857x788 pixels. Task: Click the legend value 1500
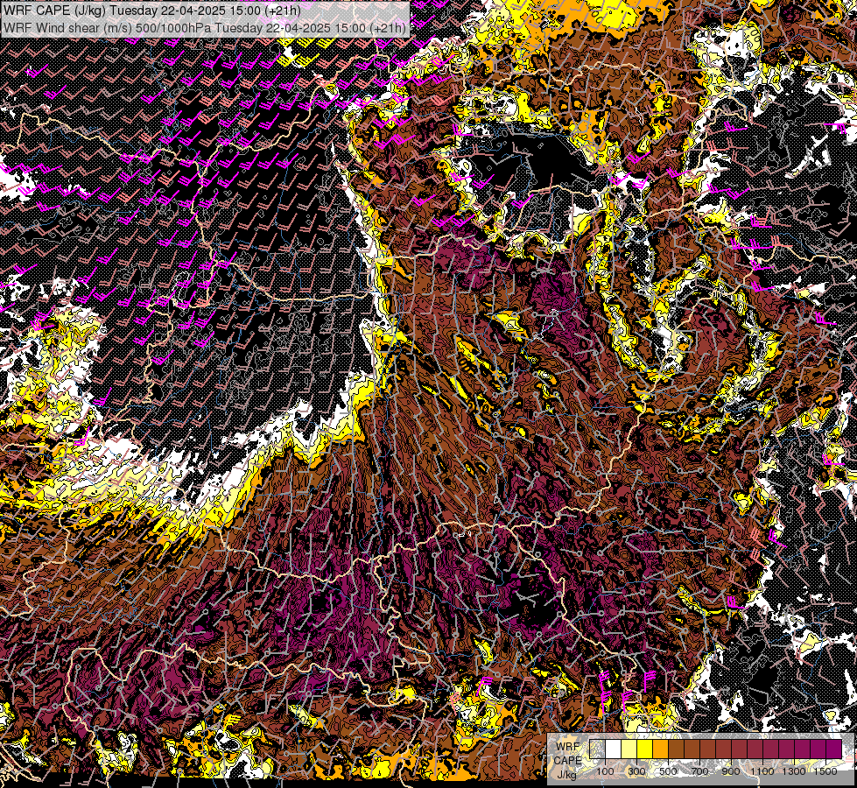point(825,771)
